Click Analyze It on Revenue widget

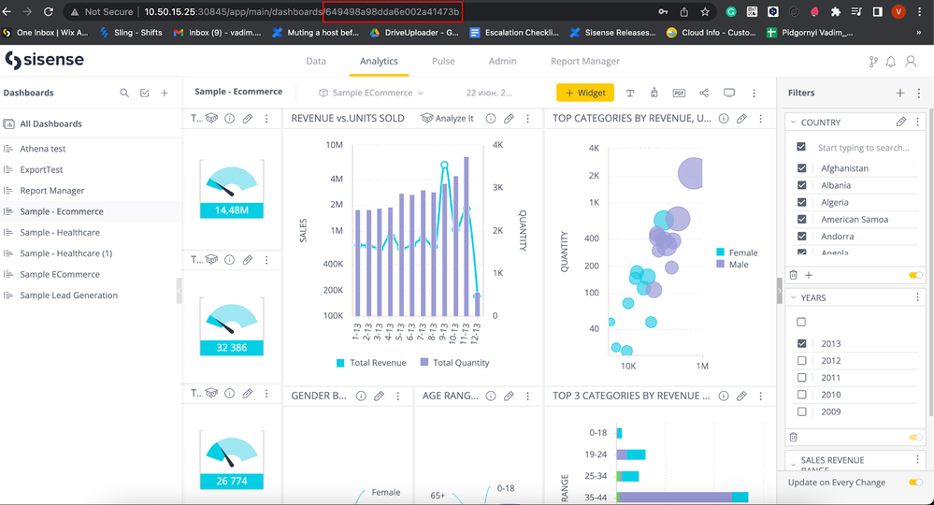[x=448, y=119]
